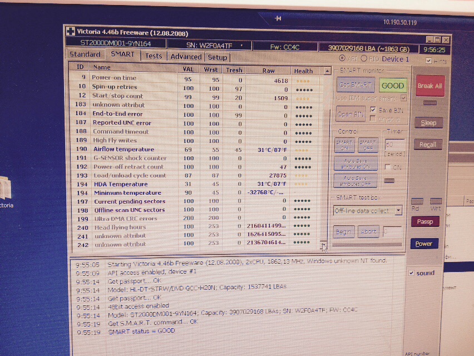Select the Load/unload cycle count row
The width and height of the screenshot is (474, 356).
(x=196, y=176)
